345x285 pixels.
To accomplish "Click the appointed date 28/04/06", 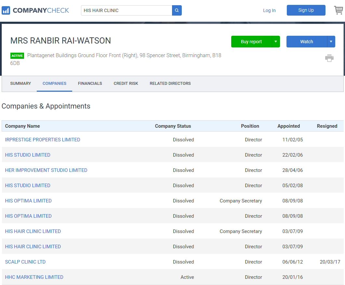I will [x=293, y=170].
